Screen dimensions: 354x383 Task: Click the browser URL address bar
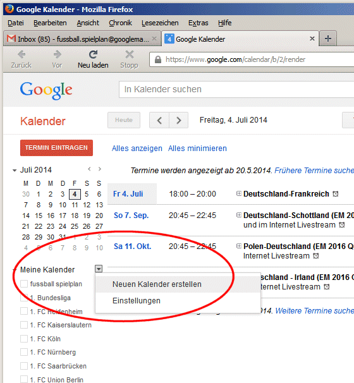[x=252, y=59]
